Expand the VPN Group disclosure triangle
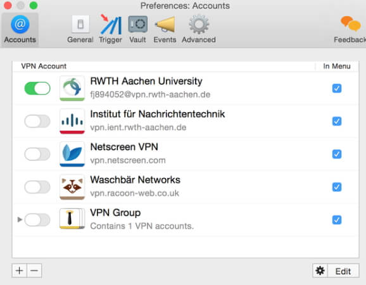The height and width of the screenshot is (285, 366). click(20, 219)
